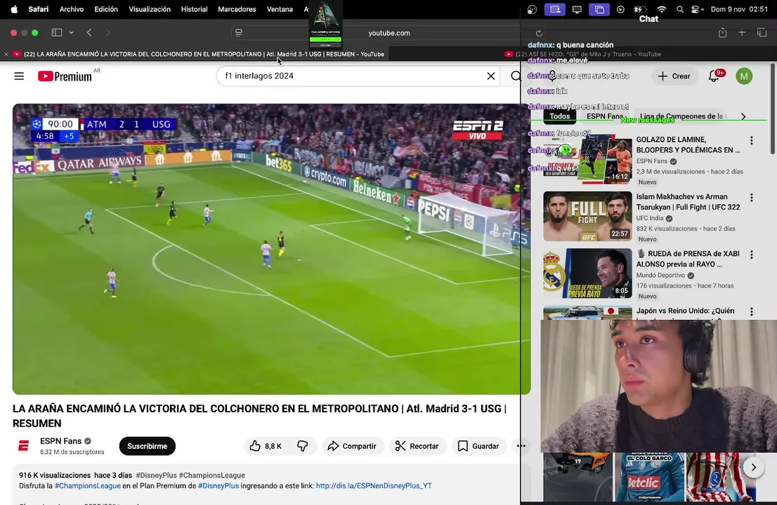Open the Ventana menu
Image resolution: width=777 pixels, height=505 pixels.
click(x=280, y=9)
